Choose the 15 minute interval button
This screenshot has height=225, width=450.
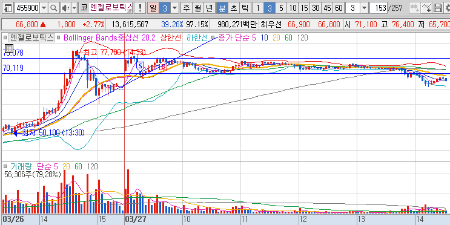point(304,8)
